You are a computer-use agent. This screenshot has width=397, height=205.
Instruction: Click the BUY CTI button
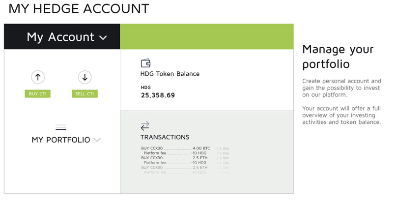pyautogui.click(x=37, y=94)
